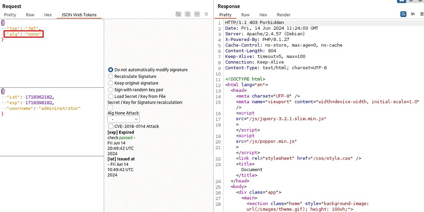The image size is (424, 212).
Task: Switch to the Response Hex tab
Action: coord(263,15)
